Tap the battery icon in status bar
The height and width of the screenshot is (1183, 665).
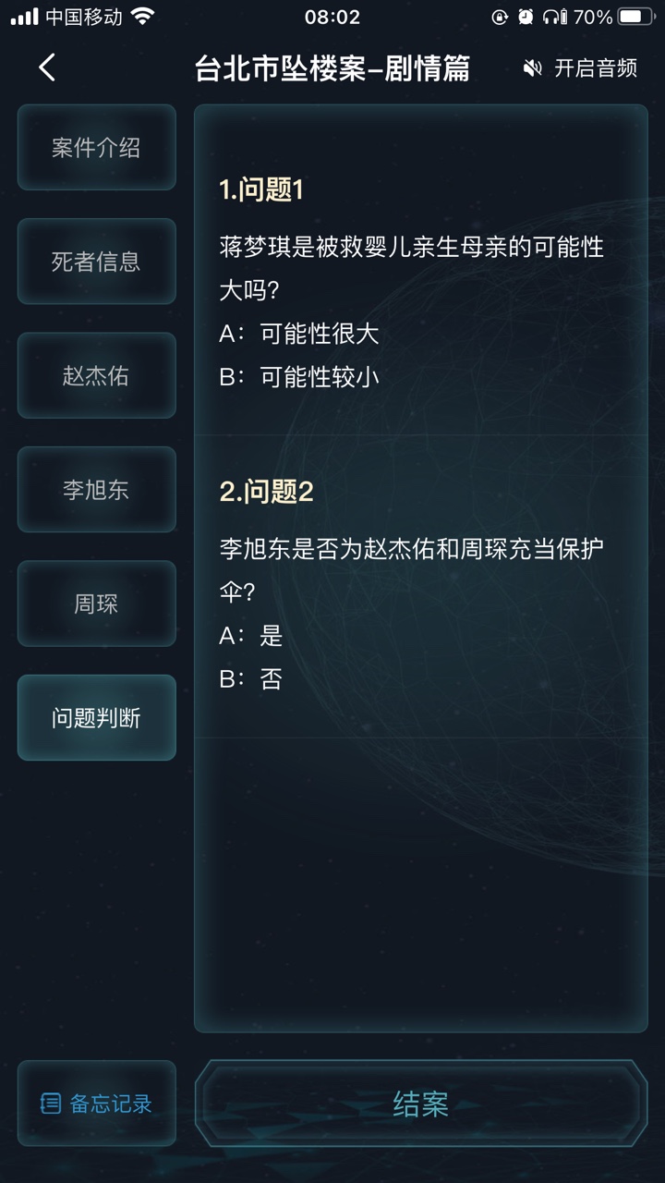point(636,17)
